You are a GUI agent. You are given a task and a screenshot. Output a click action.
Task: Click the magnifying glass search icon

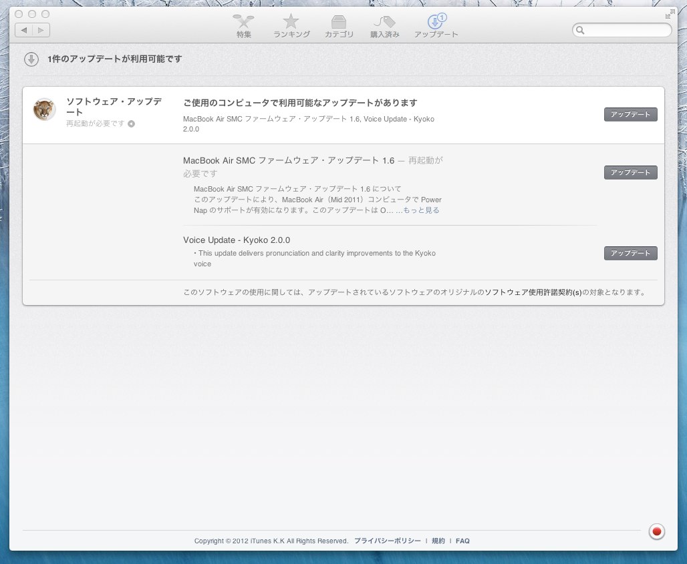point(580,30)
